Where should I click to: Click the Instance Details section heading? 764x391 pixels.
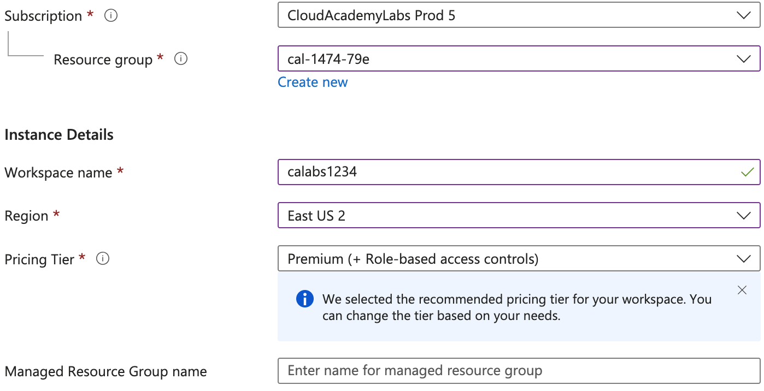pyautogui.click(x=59, y=135)
